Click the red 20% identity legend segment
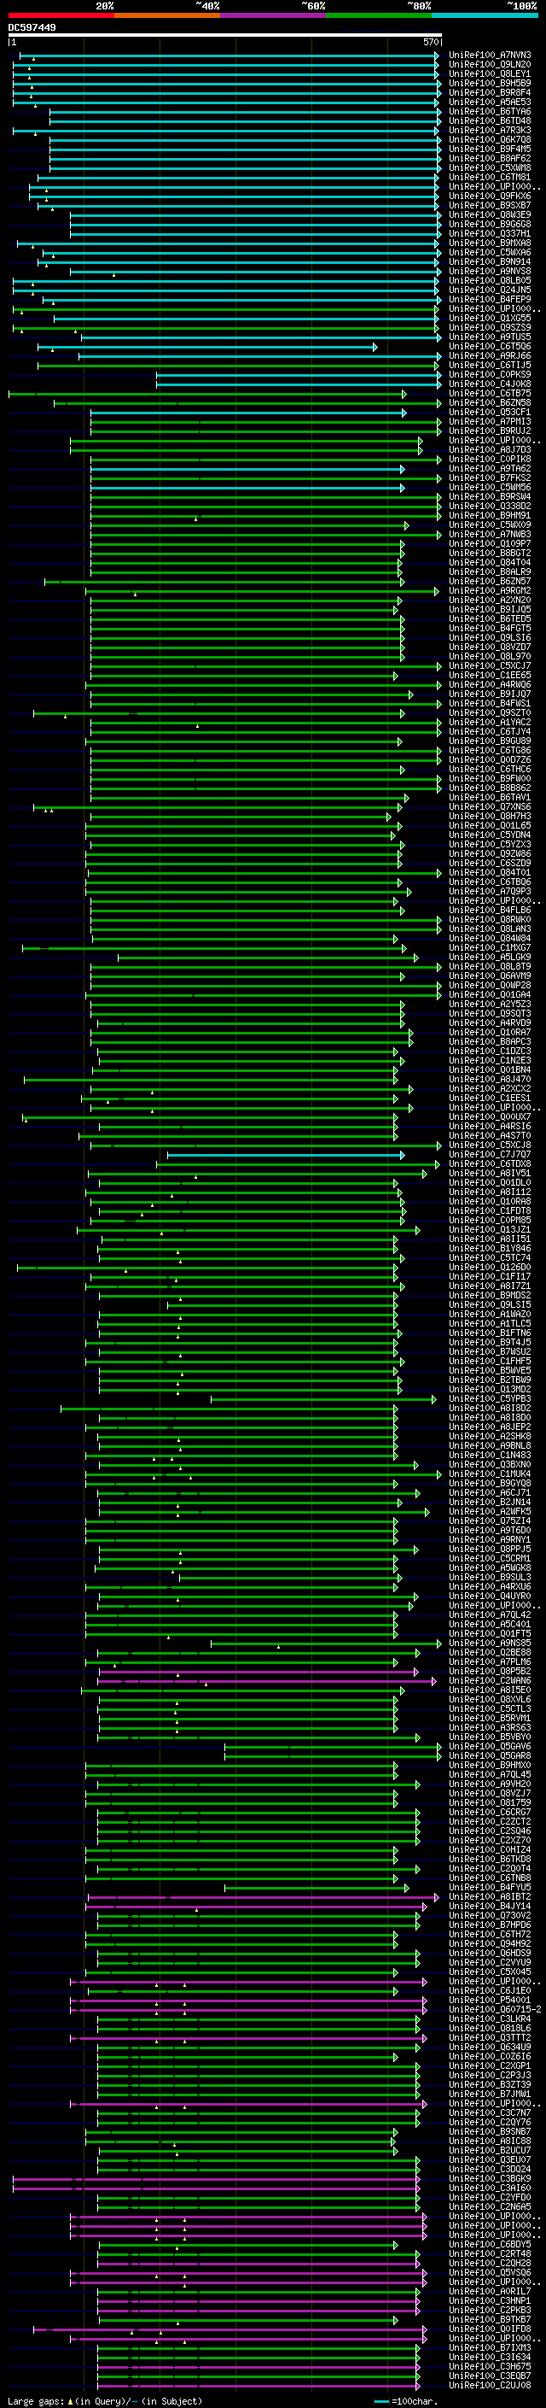 point(61,15)
